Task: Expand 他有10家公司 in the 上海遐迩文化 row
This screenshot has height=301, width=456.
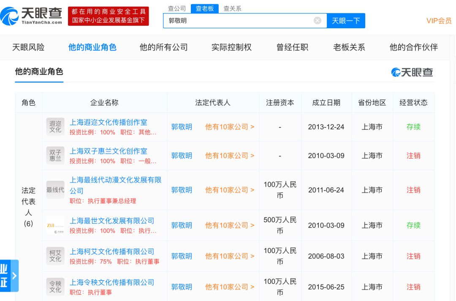Action: pos(230,127)
